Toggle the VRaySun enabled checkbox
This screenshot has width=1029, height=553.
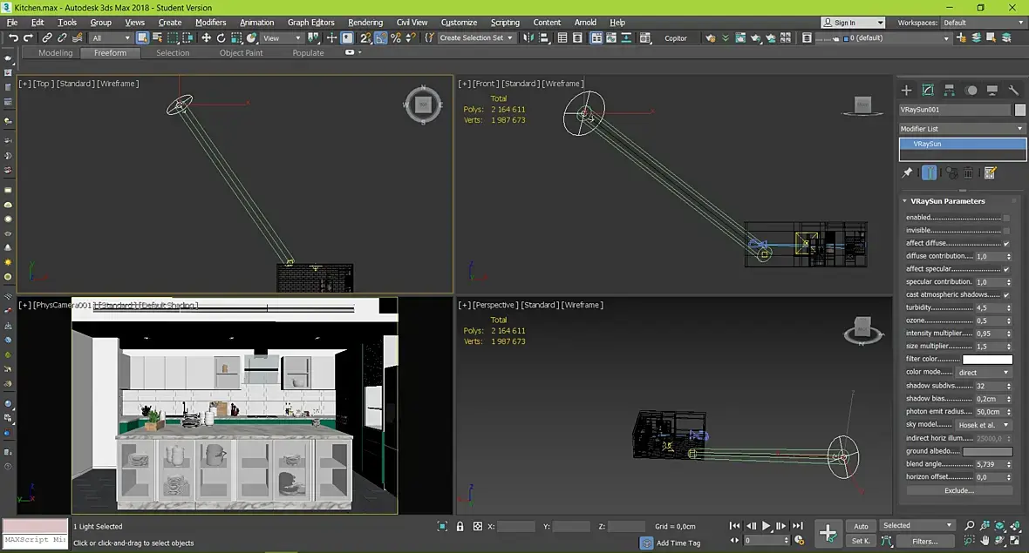tap(1006, 218)
